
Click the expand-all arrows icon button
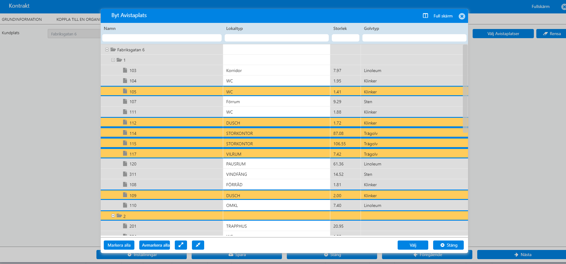pyautogui.click(x=181, y=245)
